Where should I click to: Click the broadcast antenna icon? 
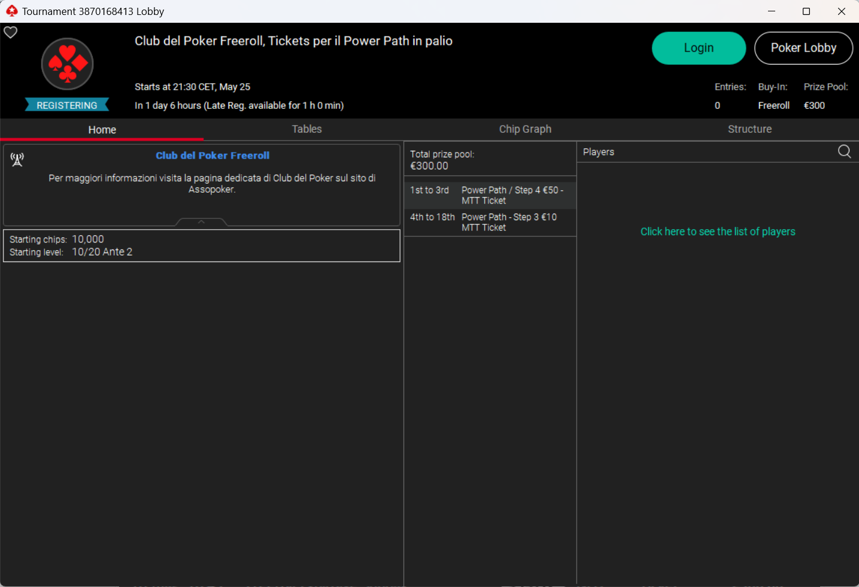pyautogui.click(x=17, y=159)
